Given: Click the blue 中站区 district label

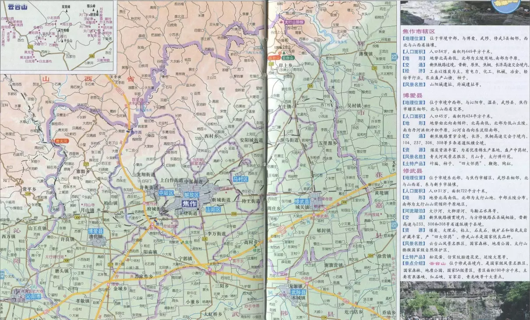Looking at the screenshot, I should [x=166, y=193].
